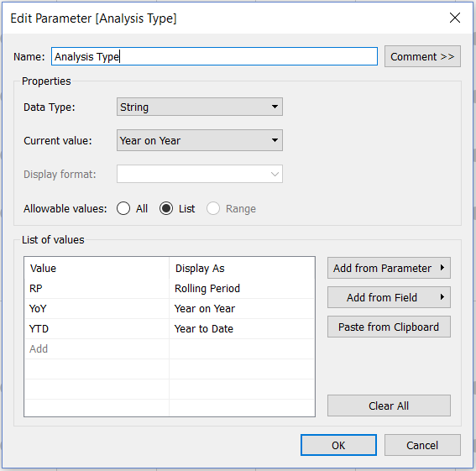Expand the Display format combo box

200,174
